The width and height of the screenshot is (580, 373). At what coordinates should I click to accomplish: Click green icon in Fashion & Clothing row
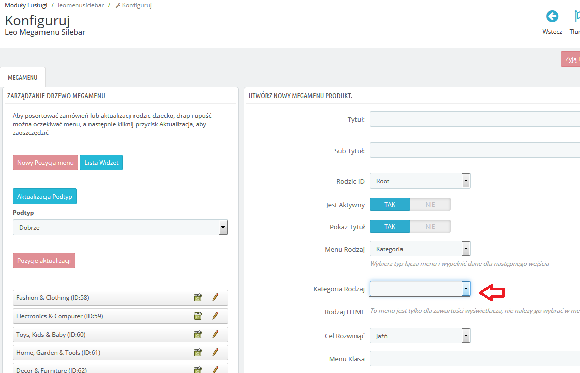click(x=198, y=297)
